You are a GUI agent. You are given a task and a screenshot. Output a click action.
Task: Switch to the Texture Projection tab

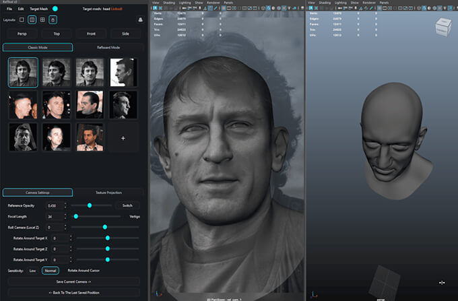click(x=108, y=193)
